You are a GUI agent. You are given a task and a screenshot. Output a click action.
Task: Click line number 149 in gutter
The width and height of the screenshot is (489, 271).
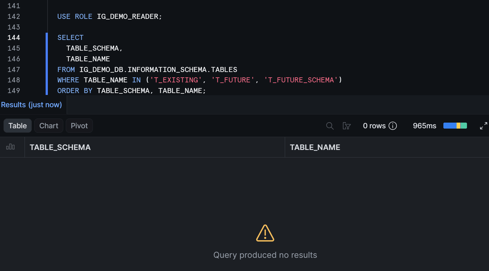(x=14, y=91)
